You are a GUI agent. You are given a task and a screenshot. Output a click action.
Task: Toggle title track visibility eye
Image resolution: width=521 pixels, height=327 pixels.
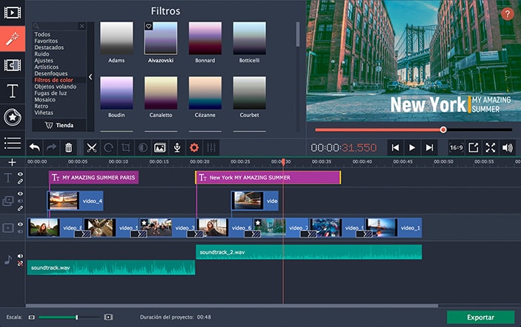pos(20,174)
